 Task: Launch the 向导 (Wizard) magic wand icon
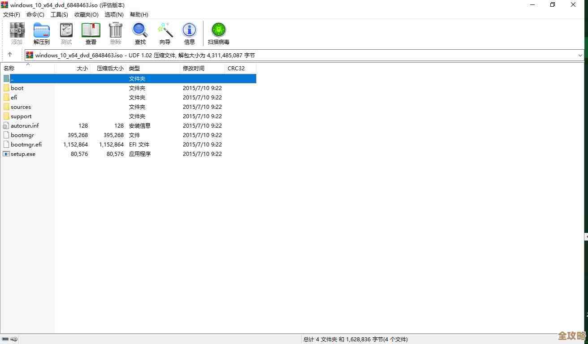point(164,33)
